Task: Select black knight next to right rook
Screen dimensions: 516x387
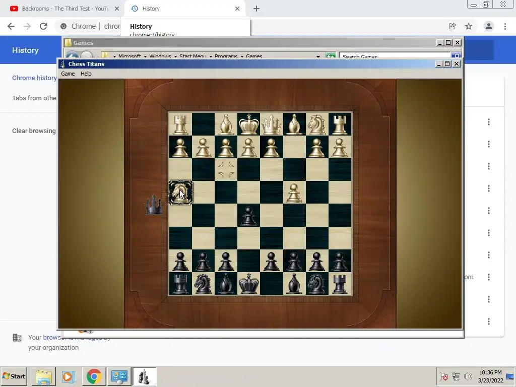Action: click(x=317, y=284)
